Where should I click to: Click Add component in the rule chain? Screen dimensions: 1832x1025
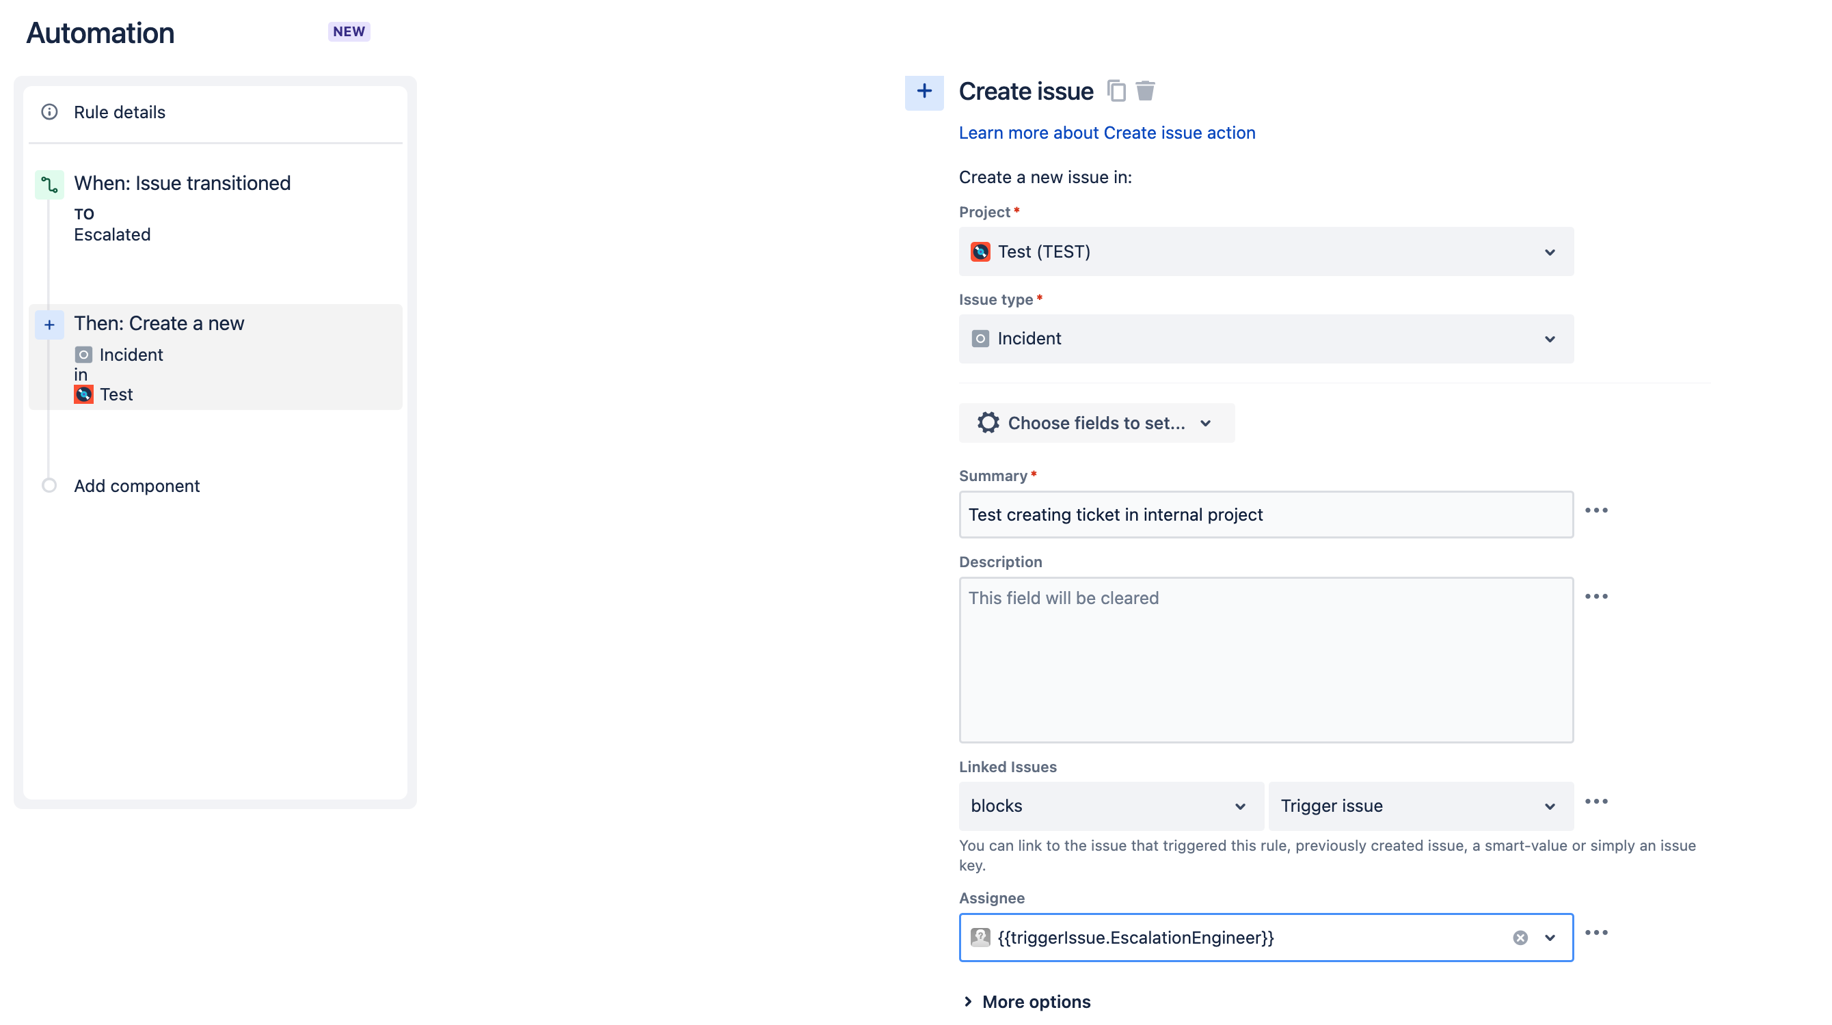137,485
